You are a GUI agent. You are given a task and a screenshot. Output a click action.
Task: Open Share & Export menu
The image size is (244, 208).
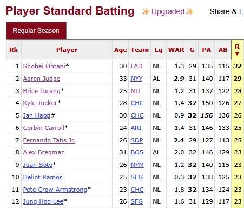pyautogui.click(x=227, y=11)
